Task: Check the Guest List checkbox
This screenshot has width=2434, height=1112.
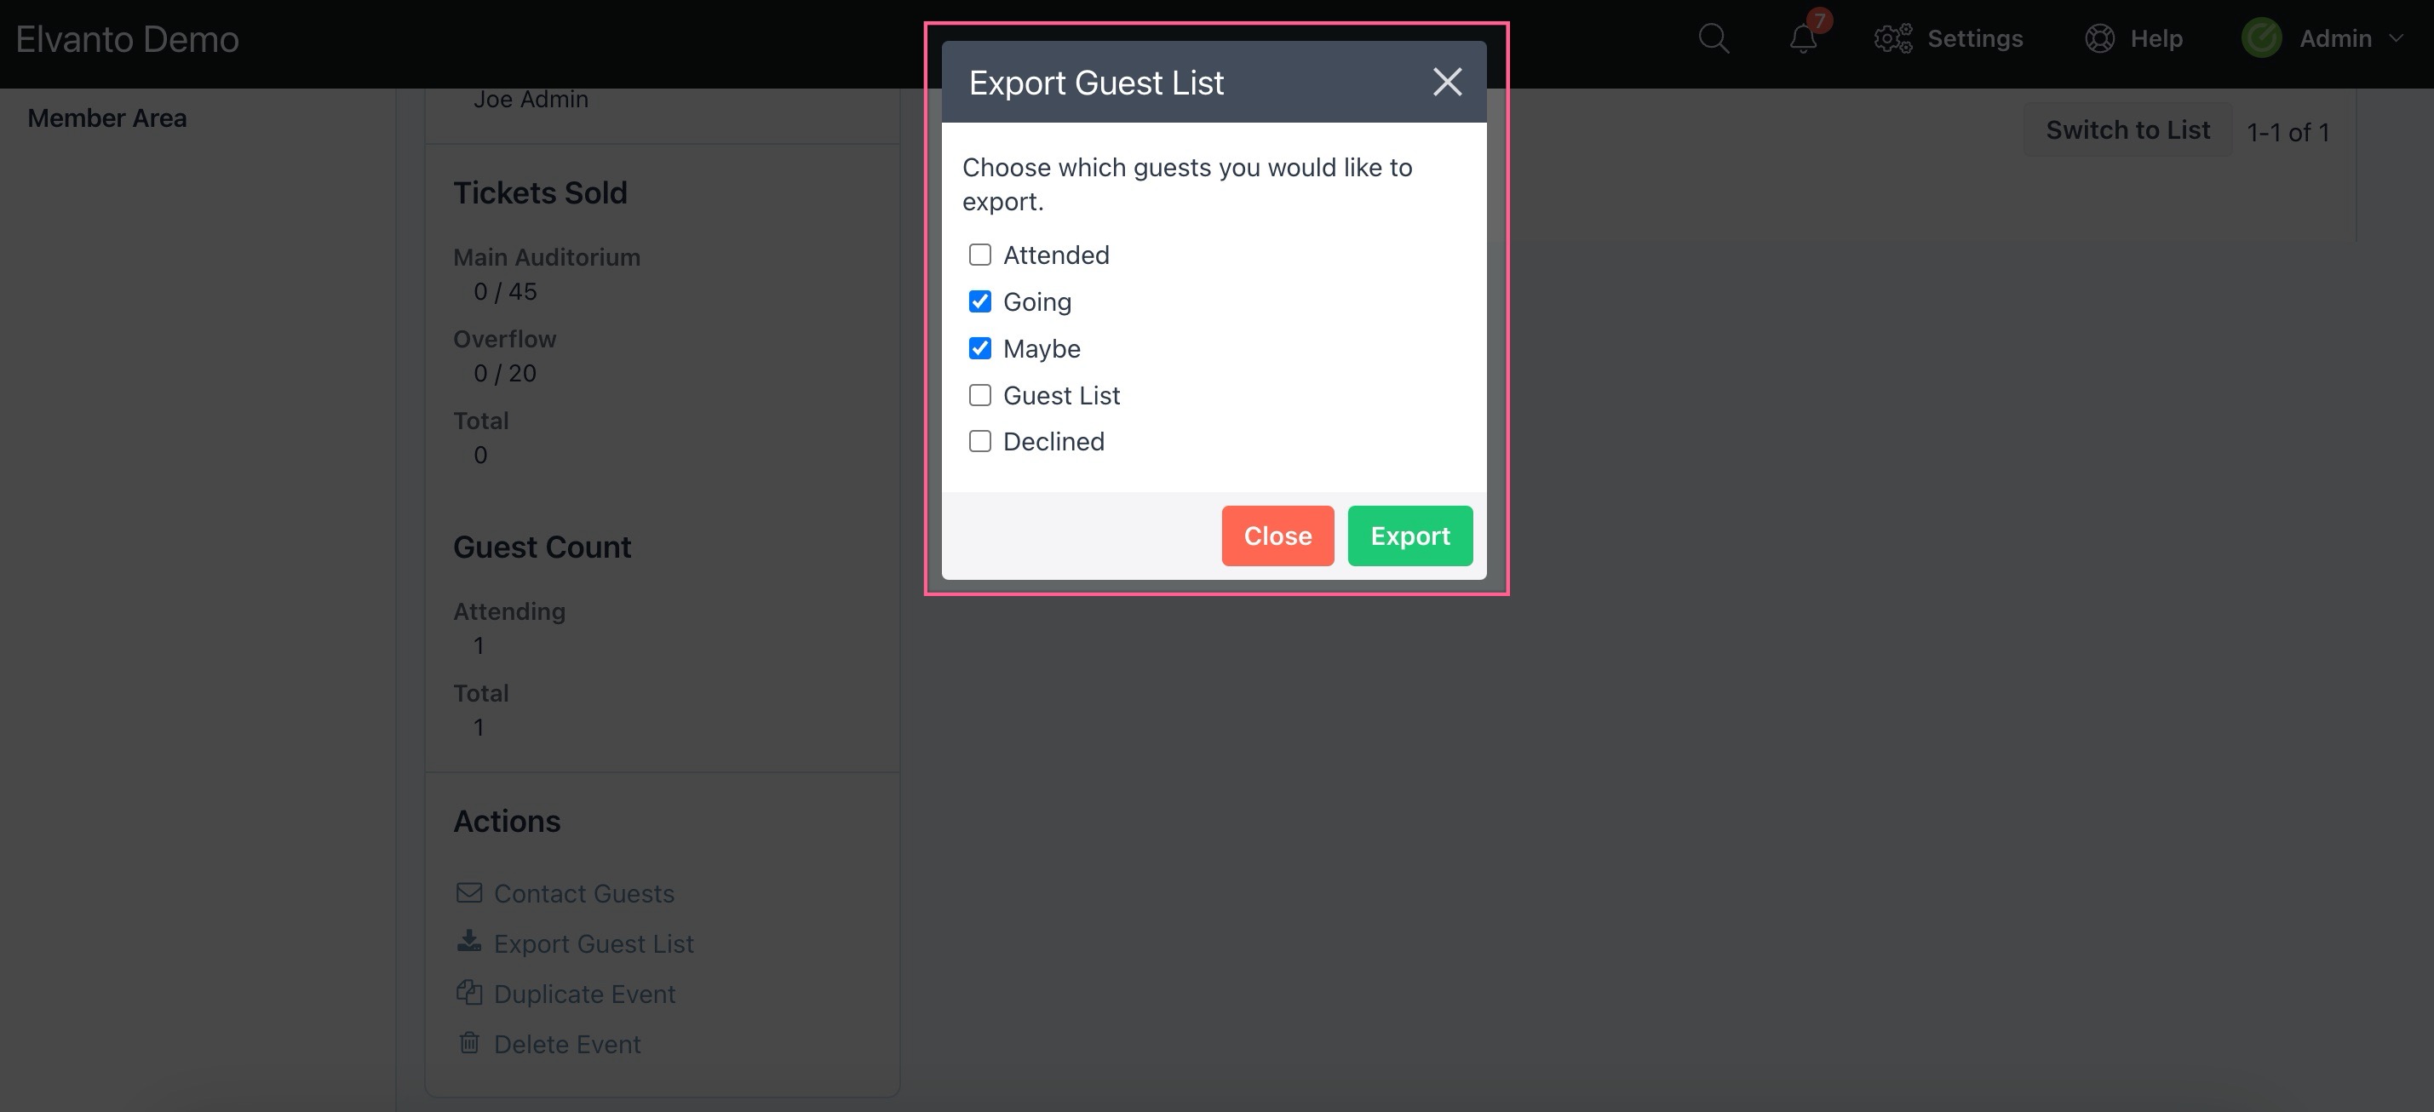Action: [980, 395]
